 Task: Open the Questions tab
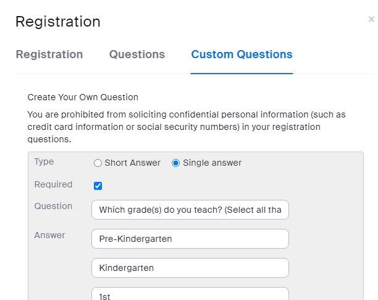click(x=137, y=54)
